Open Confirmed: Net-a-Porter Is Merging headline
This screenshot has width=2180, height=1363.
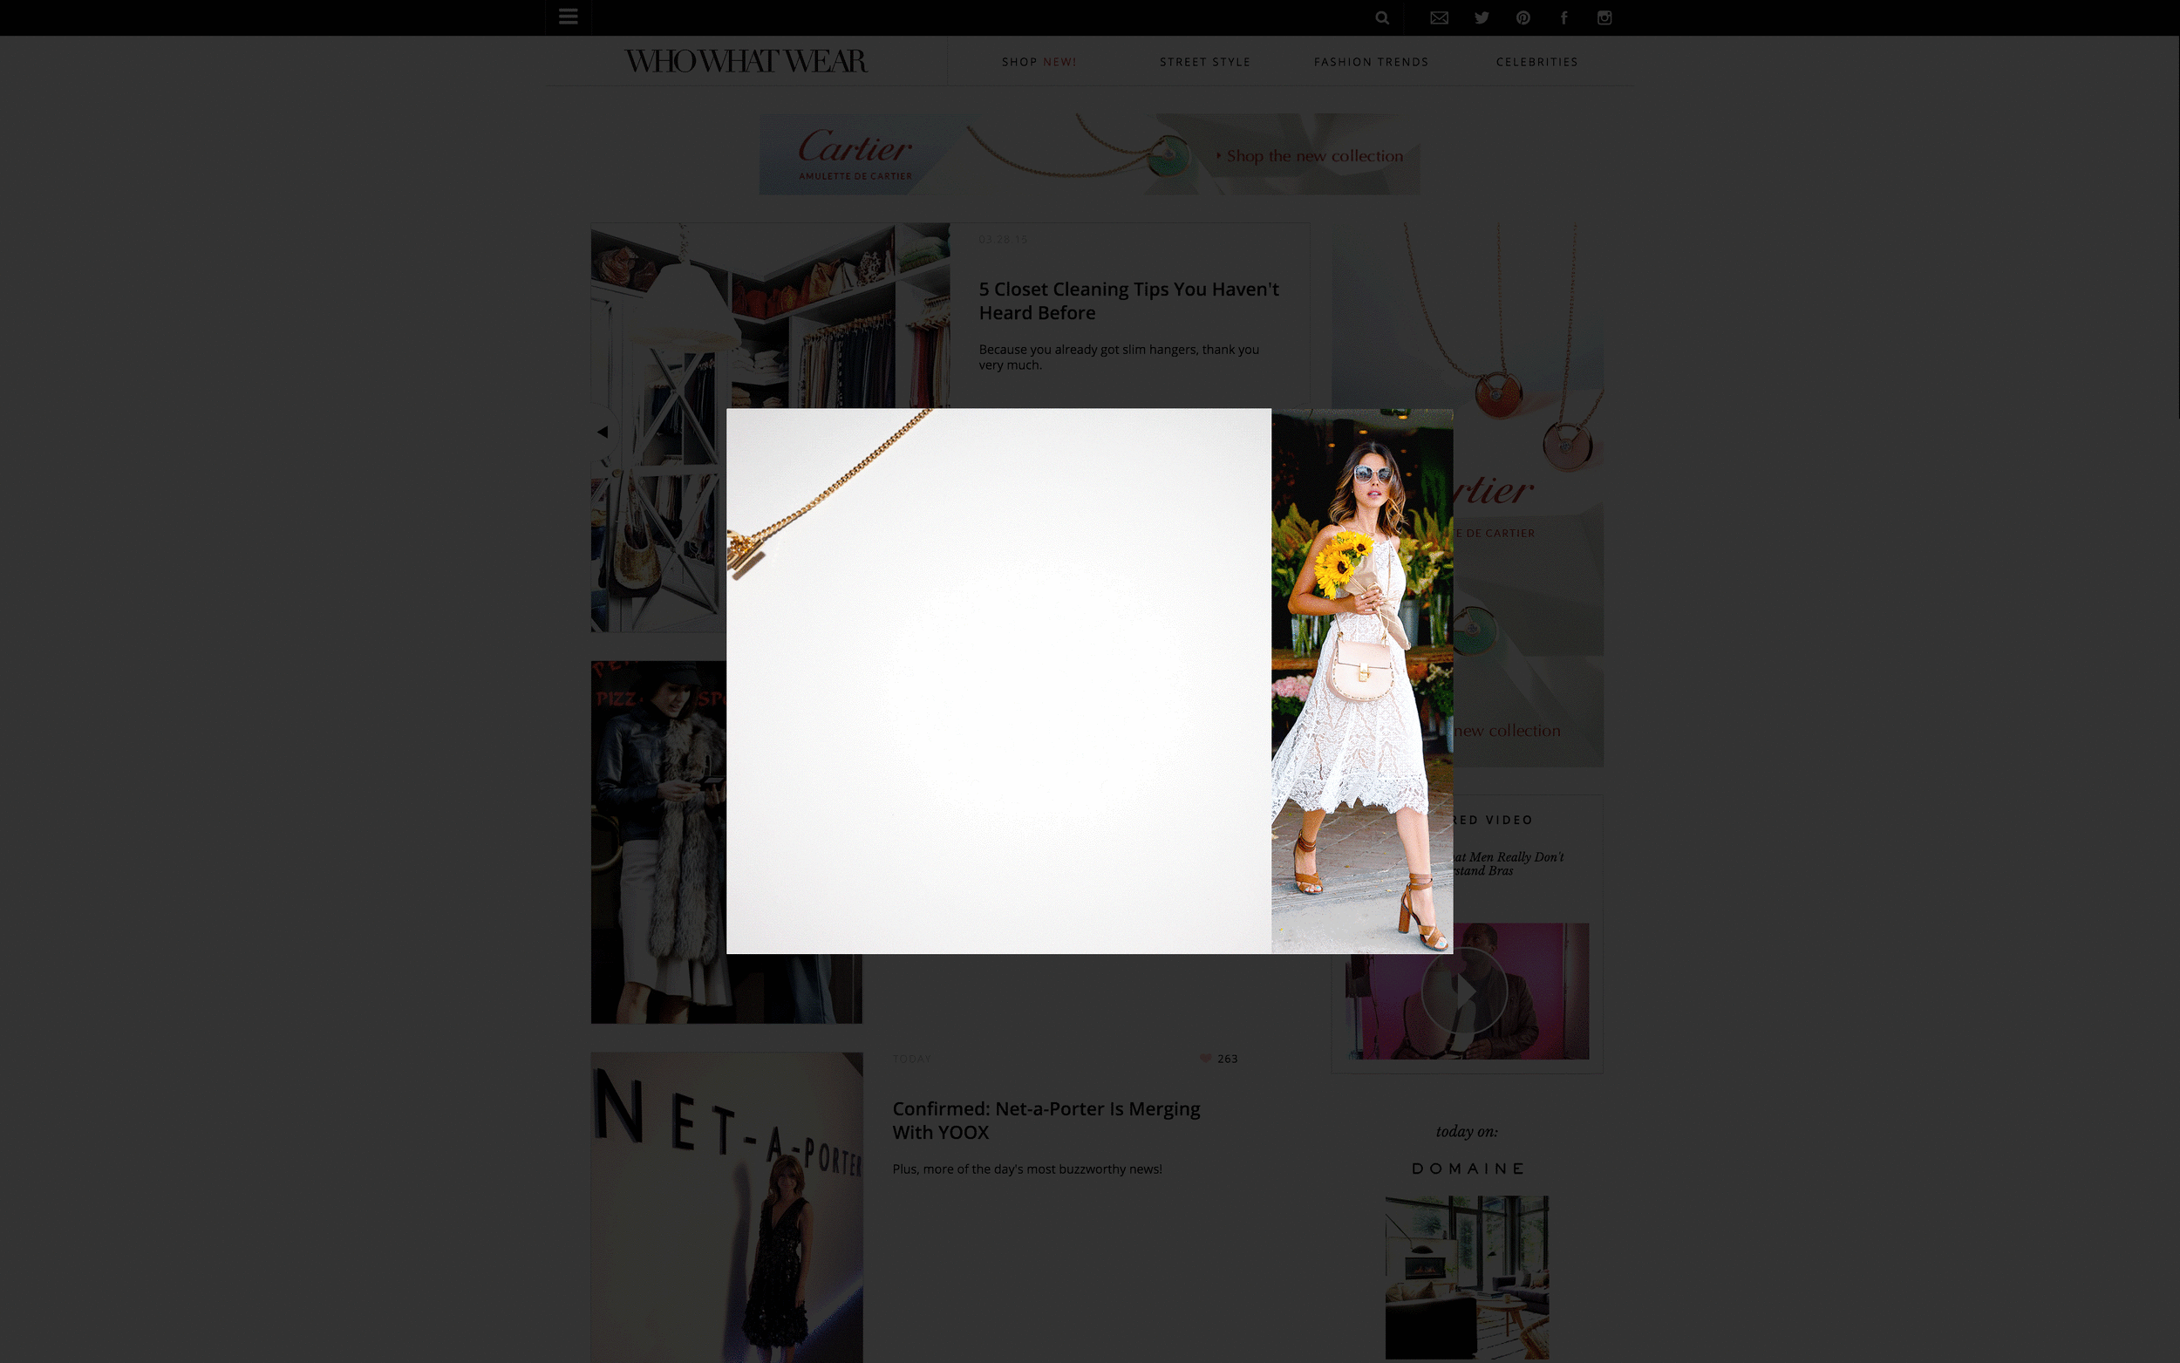(x=1046, y=1121)
